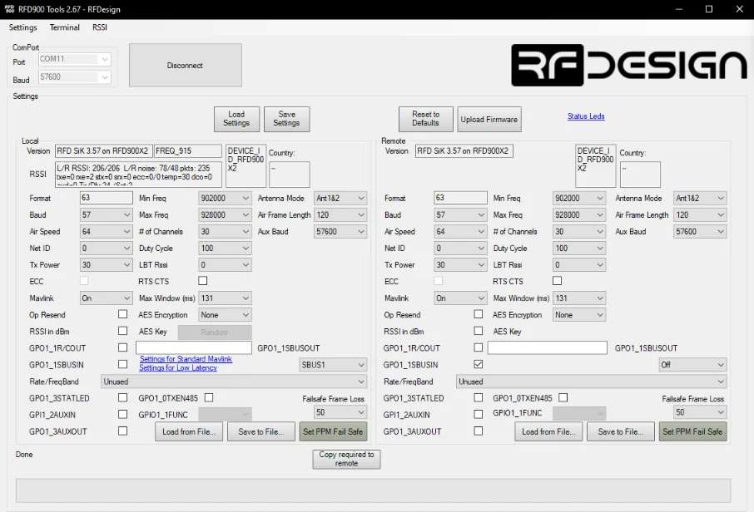Toggle the Local RSSI in dBm checkbox
Image resolution: width=754 pixels, height=512 pixels.
[122, 331]
